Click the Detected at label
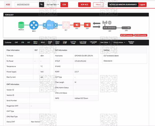Viewport: 155px width, 126px height. click(108, 61)
